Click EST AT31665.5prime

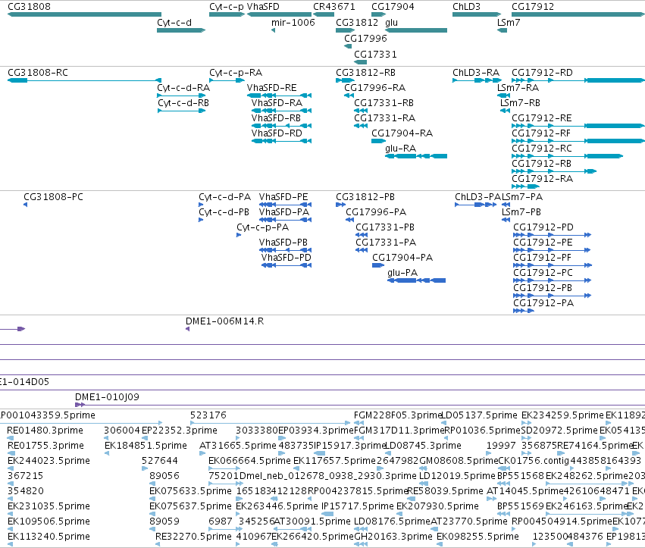coord(202,453)
